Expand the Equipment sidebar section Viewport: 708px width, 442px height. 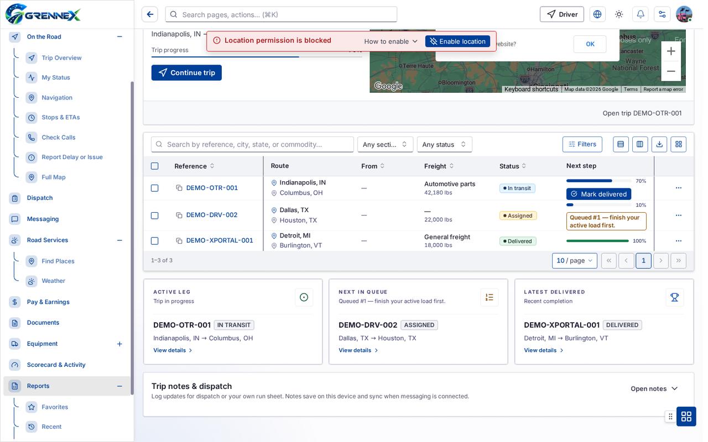coord(119,344)
